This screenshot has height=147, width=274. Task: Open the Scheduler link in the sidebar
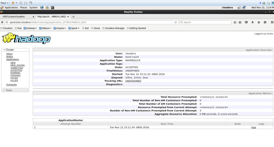[12, 85]
